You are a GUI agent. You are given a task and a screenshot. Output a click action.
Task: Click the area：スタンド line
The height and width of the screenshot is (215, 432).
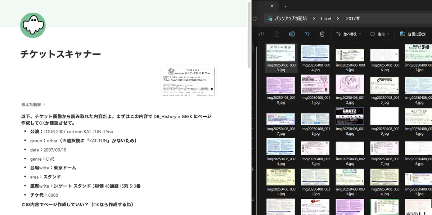tap(45, 177)
